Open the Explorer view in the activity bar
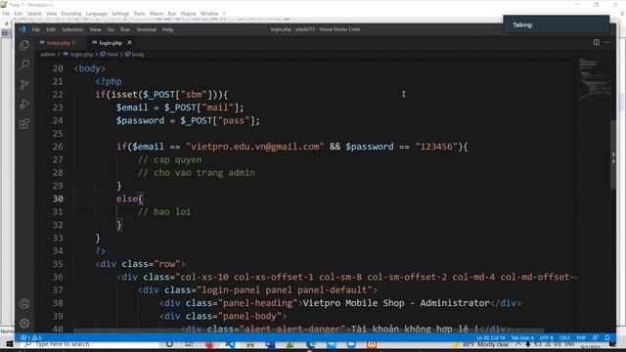Viewport: 626px width, 352px height. (24, 45)
